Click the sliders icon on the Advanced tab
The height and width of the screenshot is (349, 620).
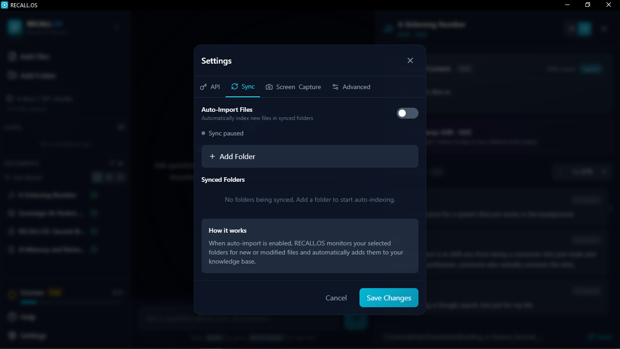tap(335, 86)
